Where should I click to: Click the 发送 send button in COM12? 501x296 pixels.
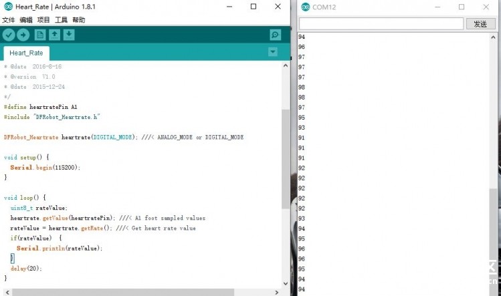480,24
